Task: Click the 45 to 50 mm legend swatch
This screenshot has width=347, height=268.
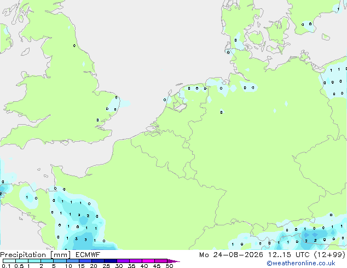Action: click(161, 261)
